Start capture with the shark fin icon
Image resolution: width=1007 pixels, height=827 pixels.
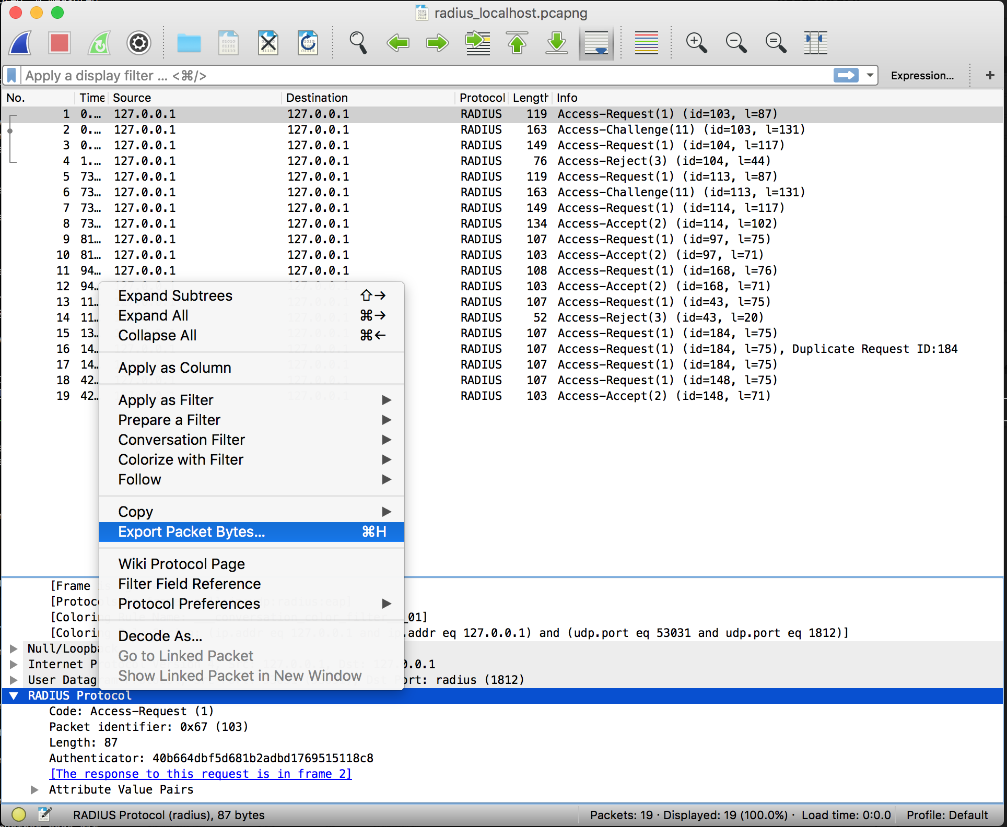coord(21,43)
